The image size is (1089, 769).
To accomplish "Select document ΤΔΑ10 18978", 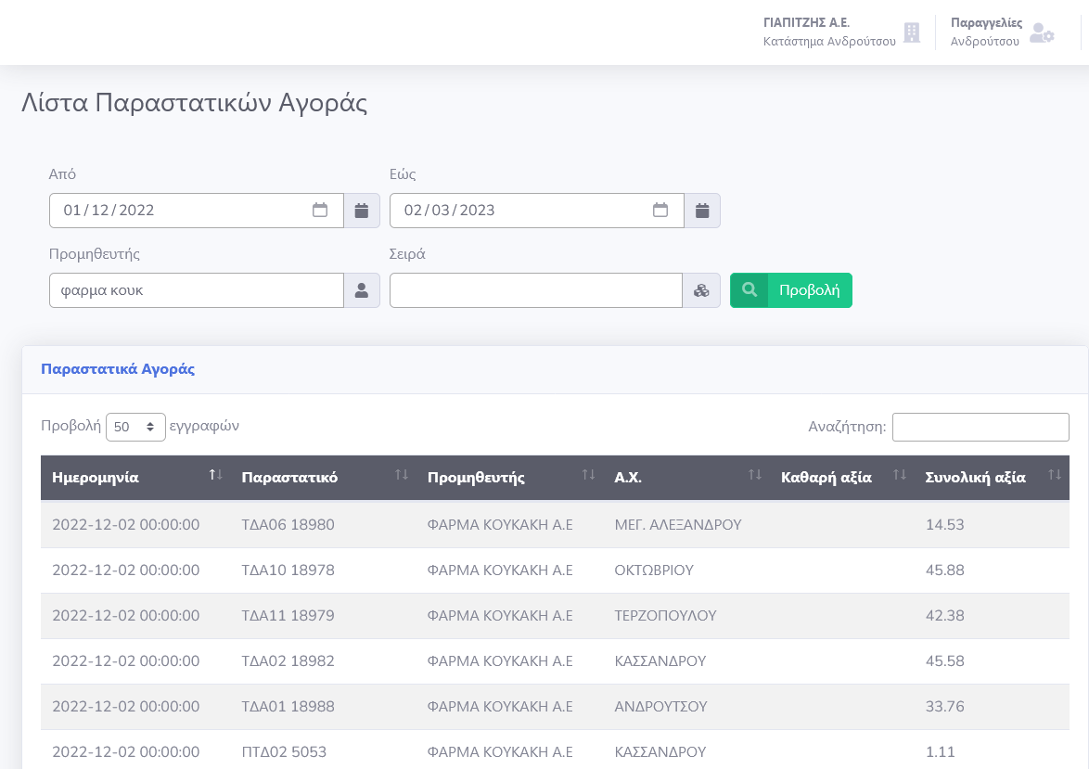I will click(288, 570).
